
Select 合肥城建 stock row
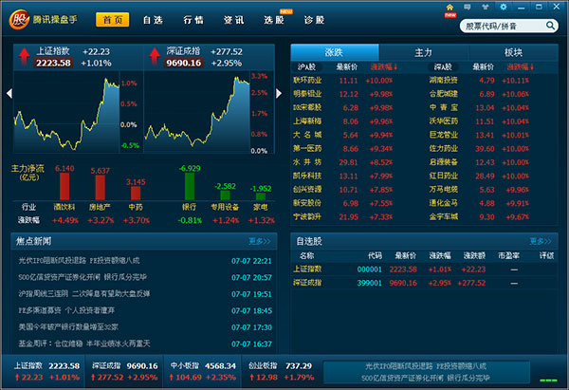click(x=479, y=94)
